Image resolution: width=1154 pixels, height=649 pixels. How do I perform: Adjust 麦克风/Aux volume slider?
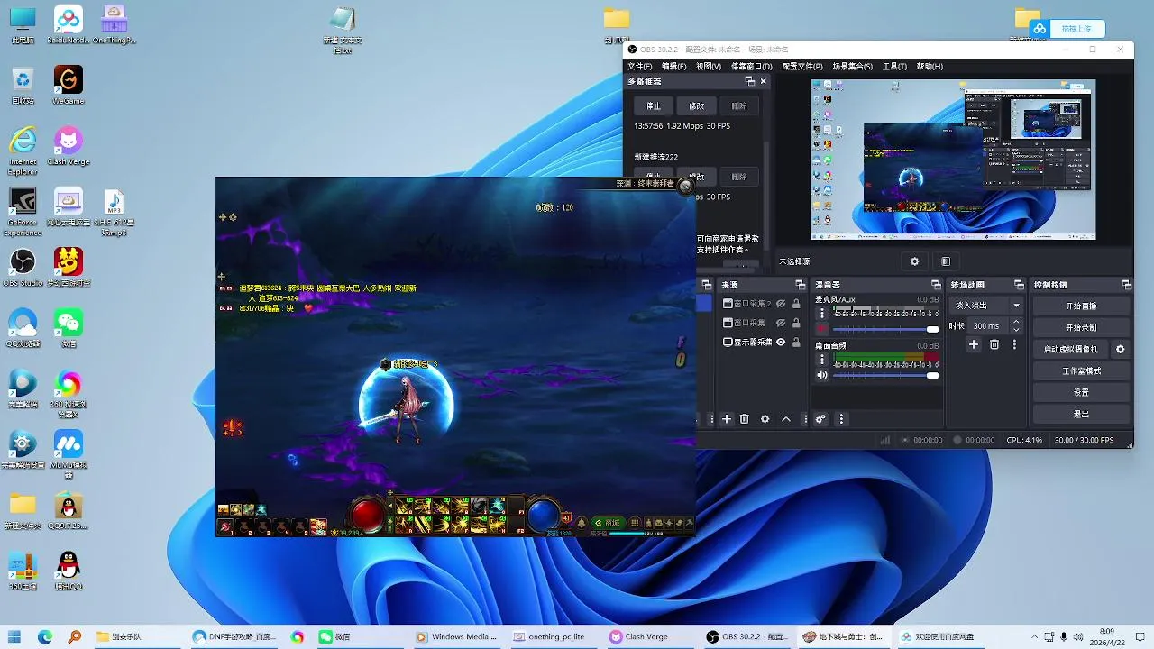[x=886, y=329]
